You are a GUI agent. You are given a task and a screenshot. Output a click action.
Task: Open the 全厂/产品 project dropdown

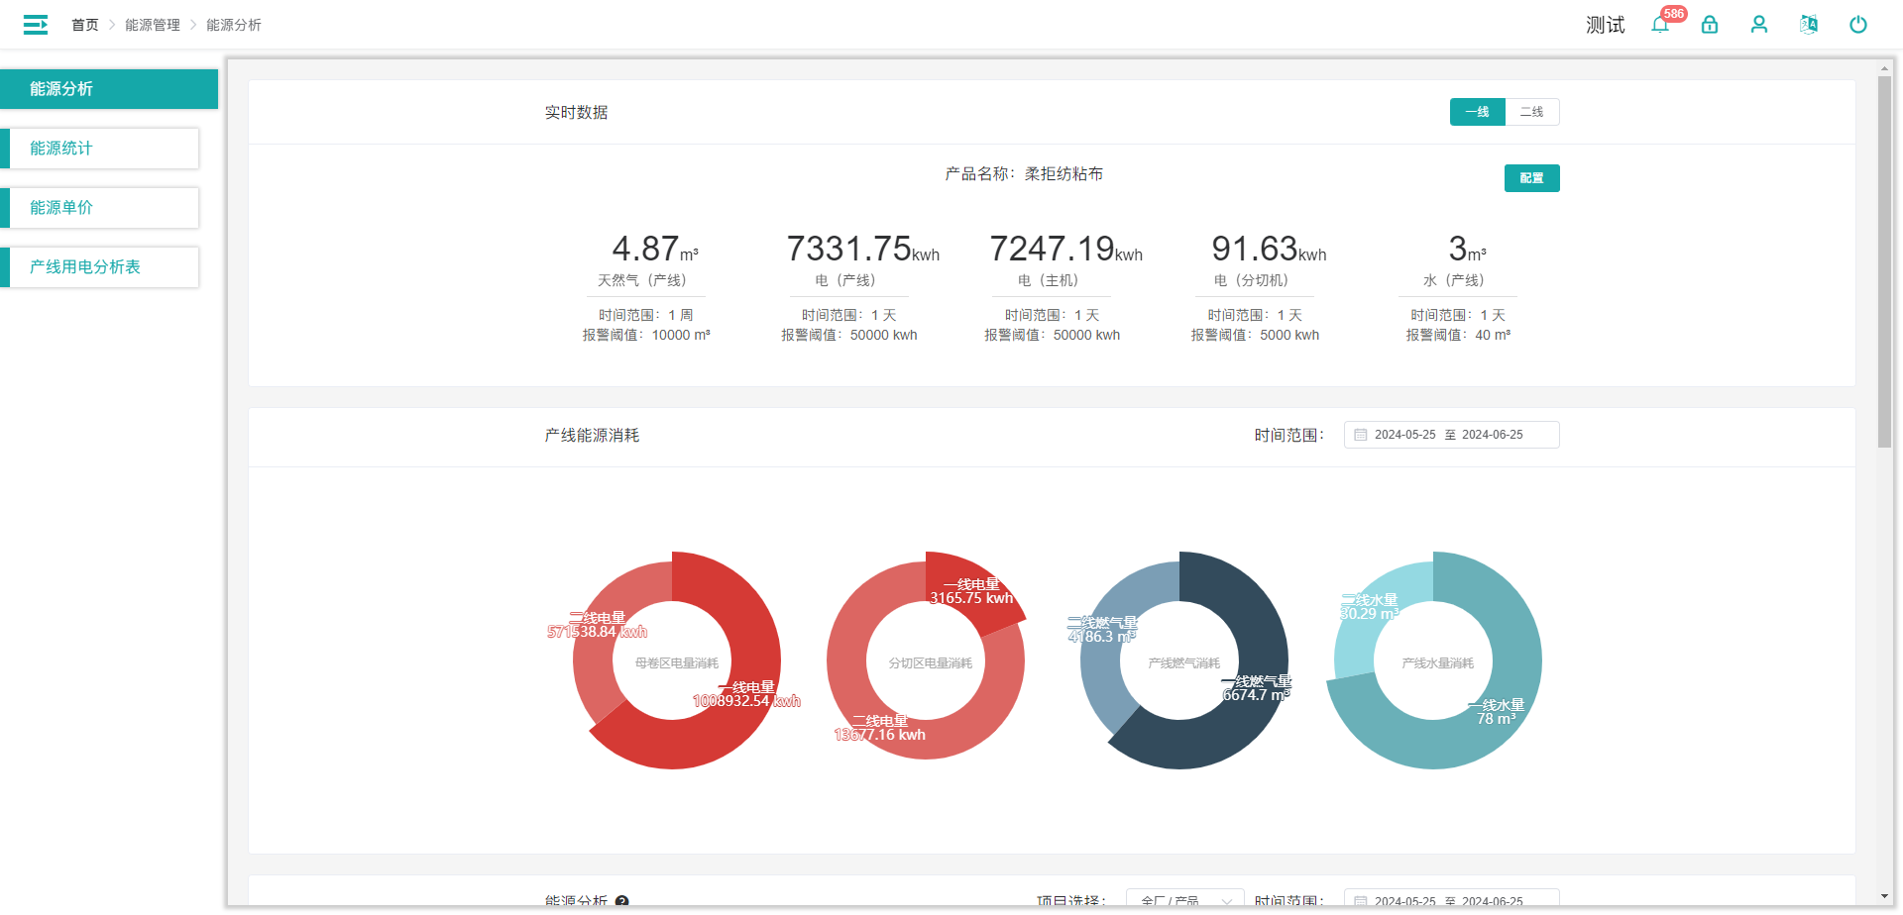[x=1184, y=901]
